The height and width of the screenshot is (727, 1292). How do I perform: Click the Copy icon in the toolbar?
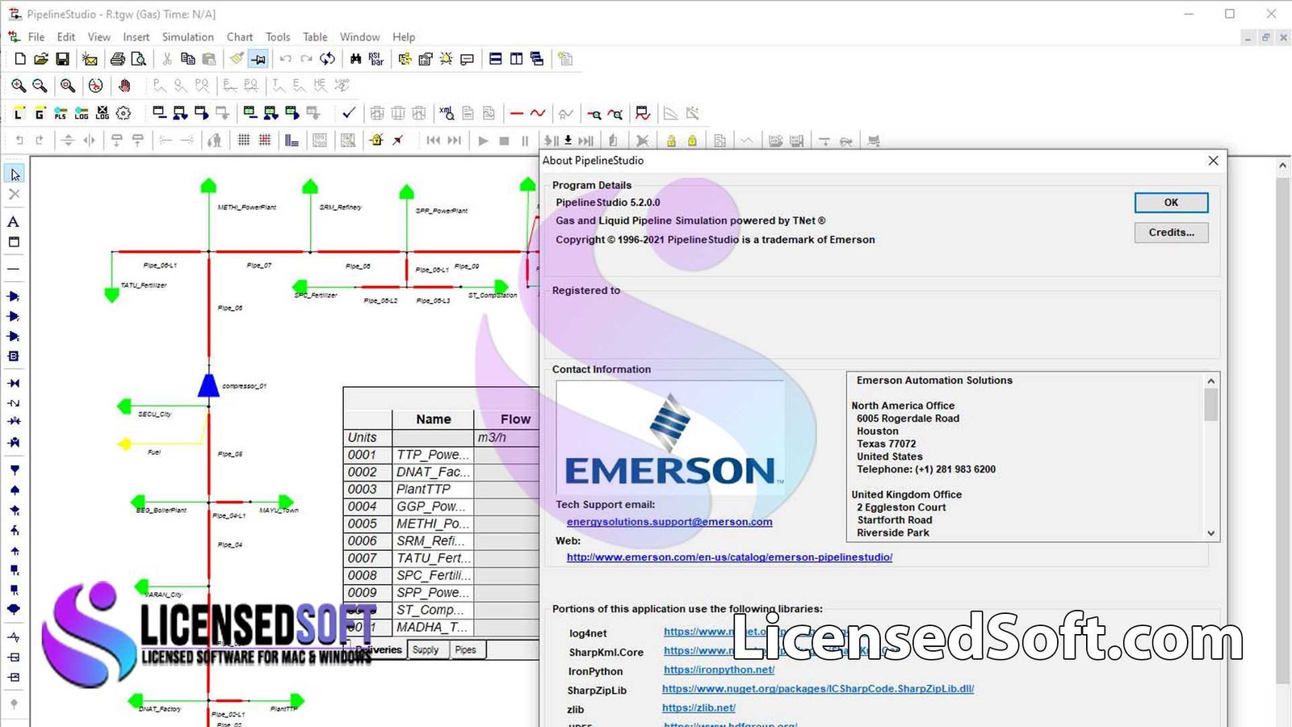pos(188,59)
